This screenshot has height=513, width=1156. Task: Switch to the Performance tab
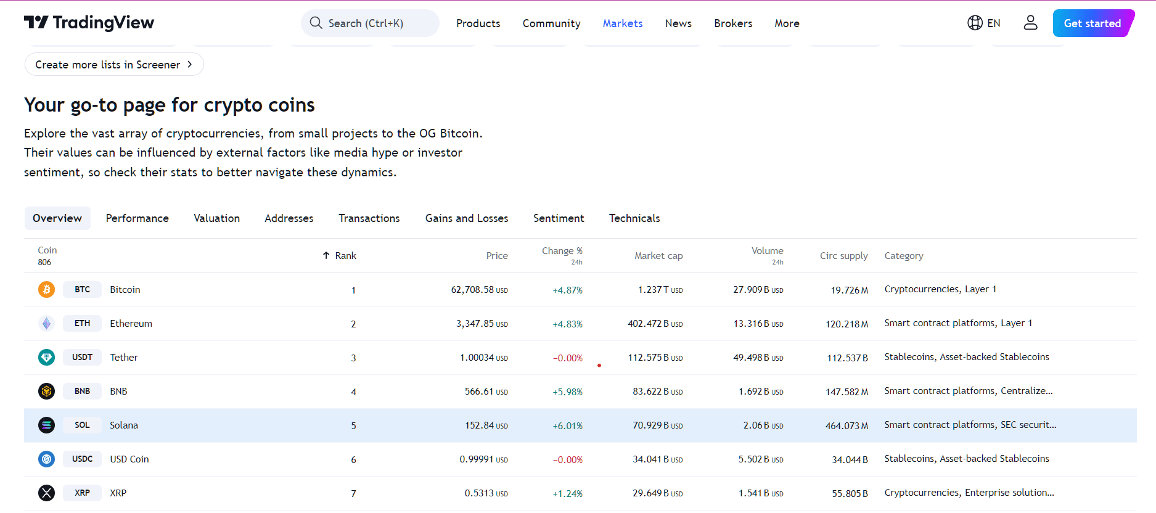pos(137,218)
